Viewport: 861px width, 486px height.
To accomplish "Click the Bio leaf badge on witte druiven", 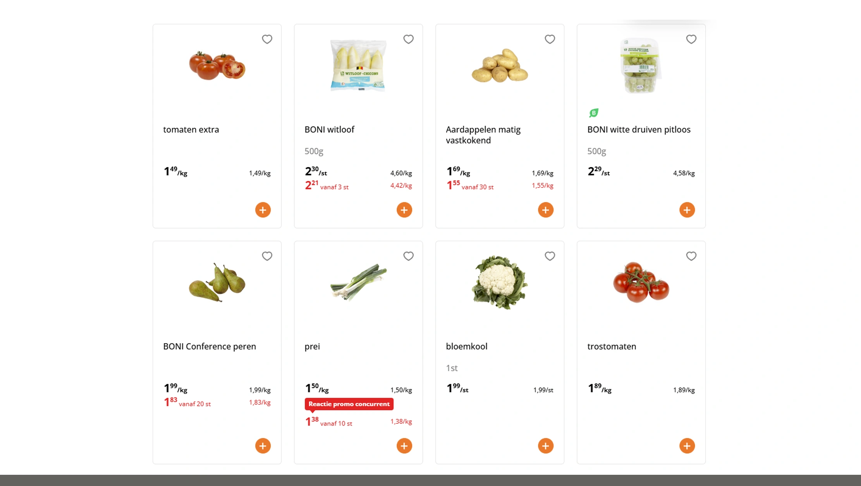I will click(x=593, y=112).
